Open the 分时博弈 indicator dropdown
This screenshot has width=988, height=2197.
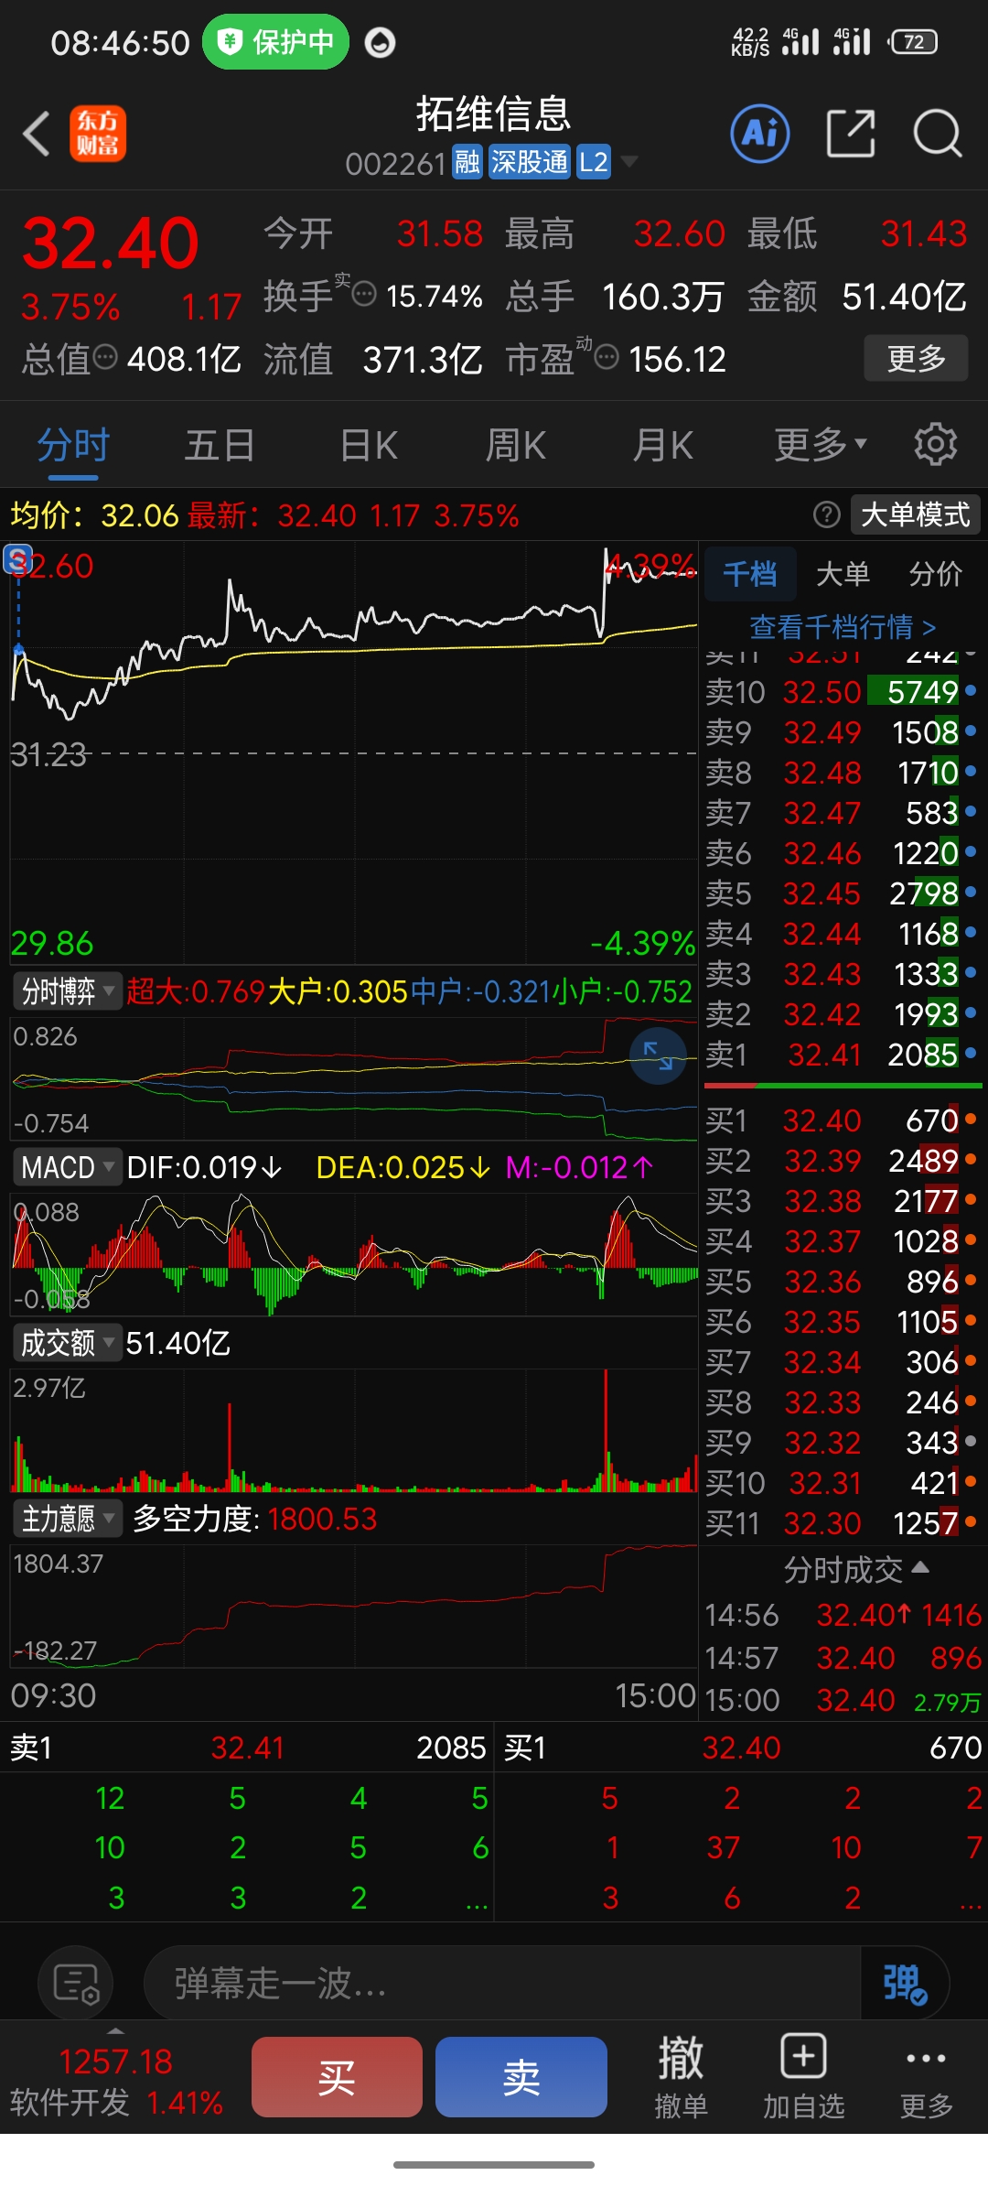[x=67, y=990]
